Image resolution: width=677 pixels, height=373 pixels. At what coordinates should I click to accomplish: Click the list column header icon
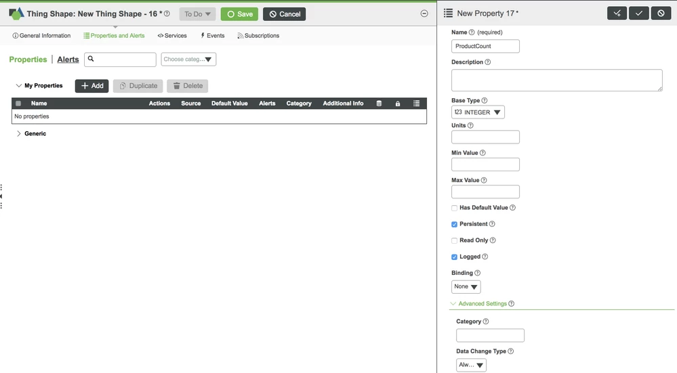[x=416, y=104]
